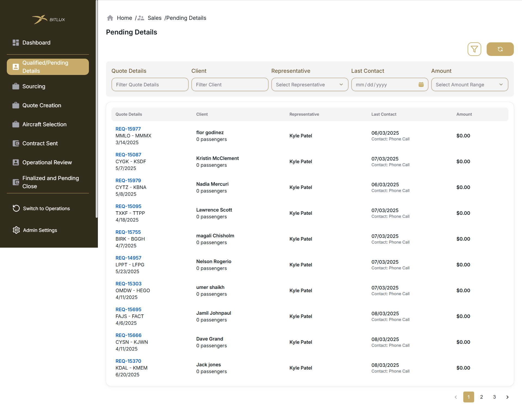Open quote link REQ-15695
The height and width of the screenshot is (416, 522).
point(128,310)
